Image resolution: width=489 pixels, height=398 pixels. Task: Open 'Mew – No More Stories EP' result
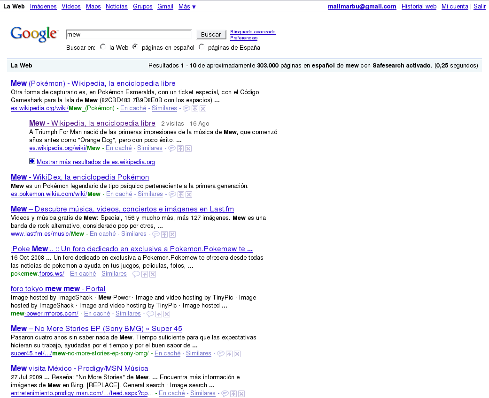(x=96, y=329)
